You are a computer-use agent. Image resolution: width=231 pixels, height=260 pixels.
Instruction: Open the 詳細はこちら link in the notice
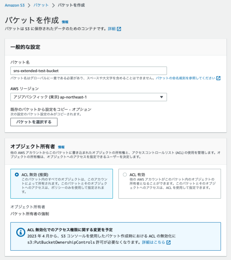coord(153,242)
